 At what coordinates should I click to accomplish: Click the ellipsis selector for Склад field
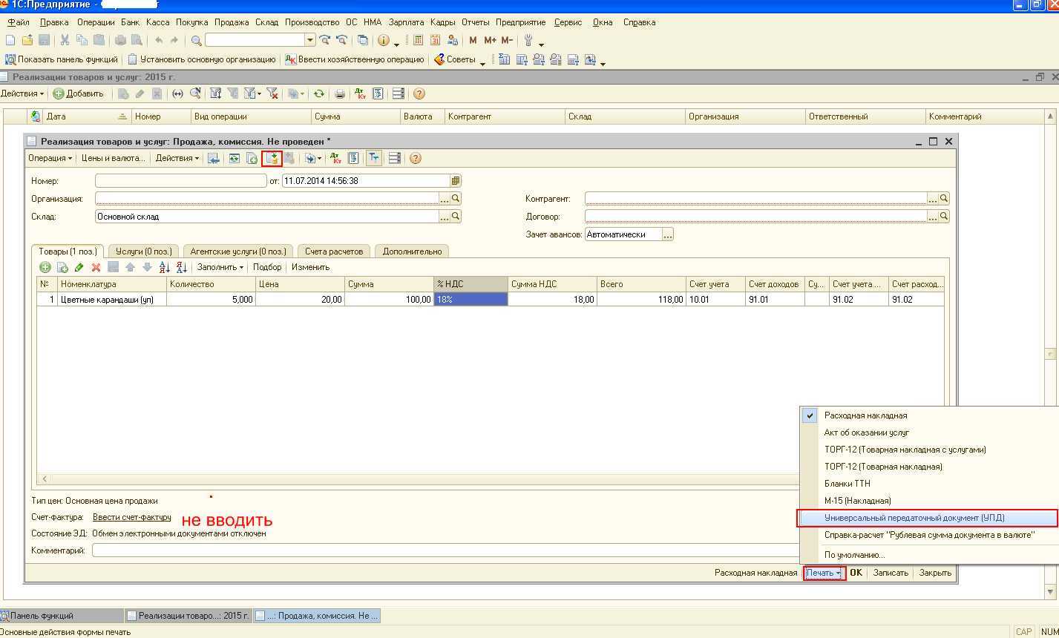(x=445, y=217)
